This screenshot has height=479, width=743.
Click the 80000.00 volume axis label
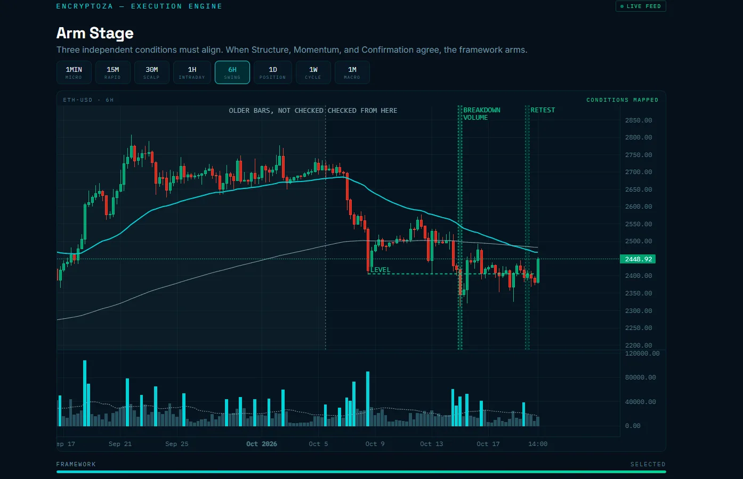coord(641,377)
